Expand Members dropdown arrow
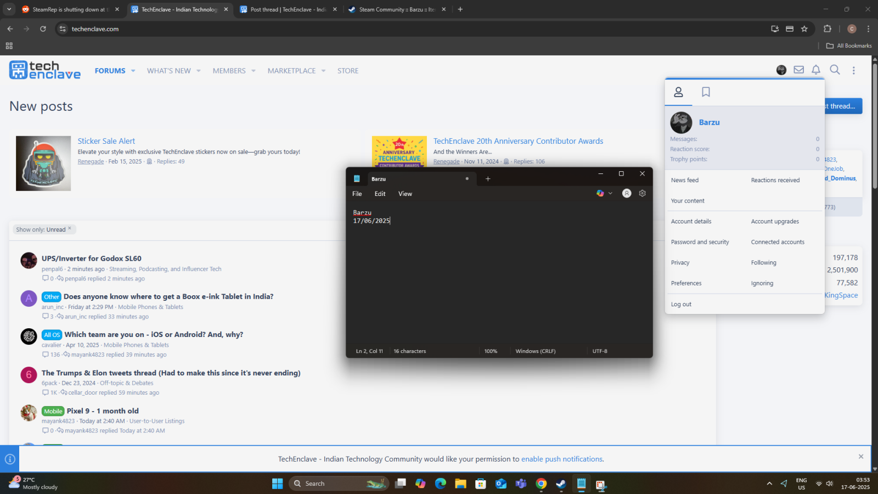This screenshot has height=494, width=878. [x=254, y=71]
